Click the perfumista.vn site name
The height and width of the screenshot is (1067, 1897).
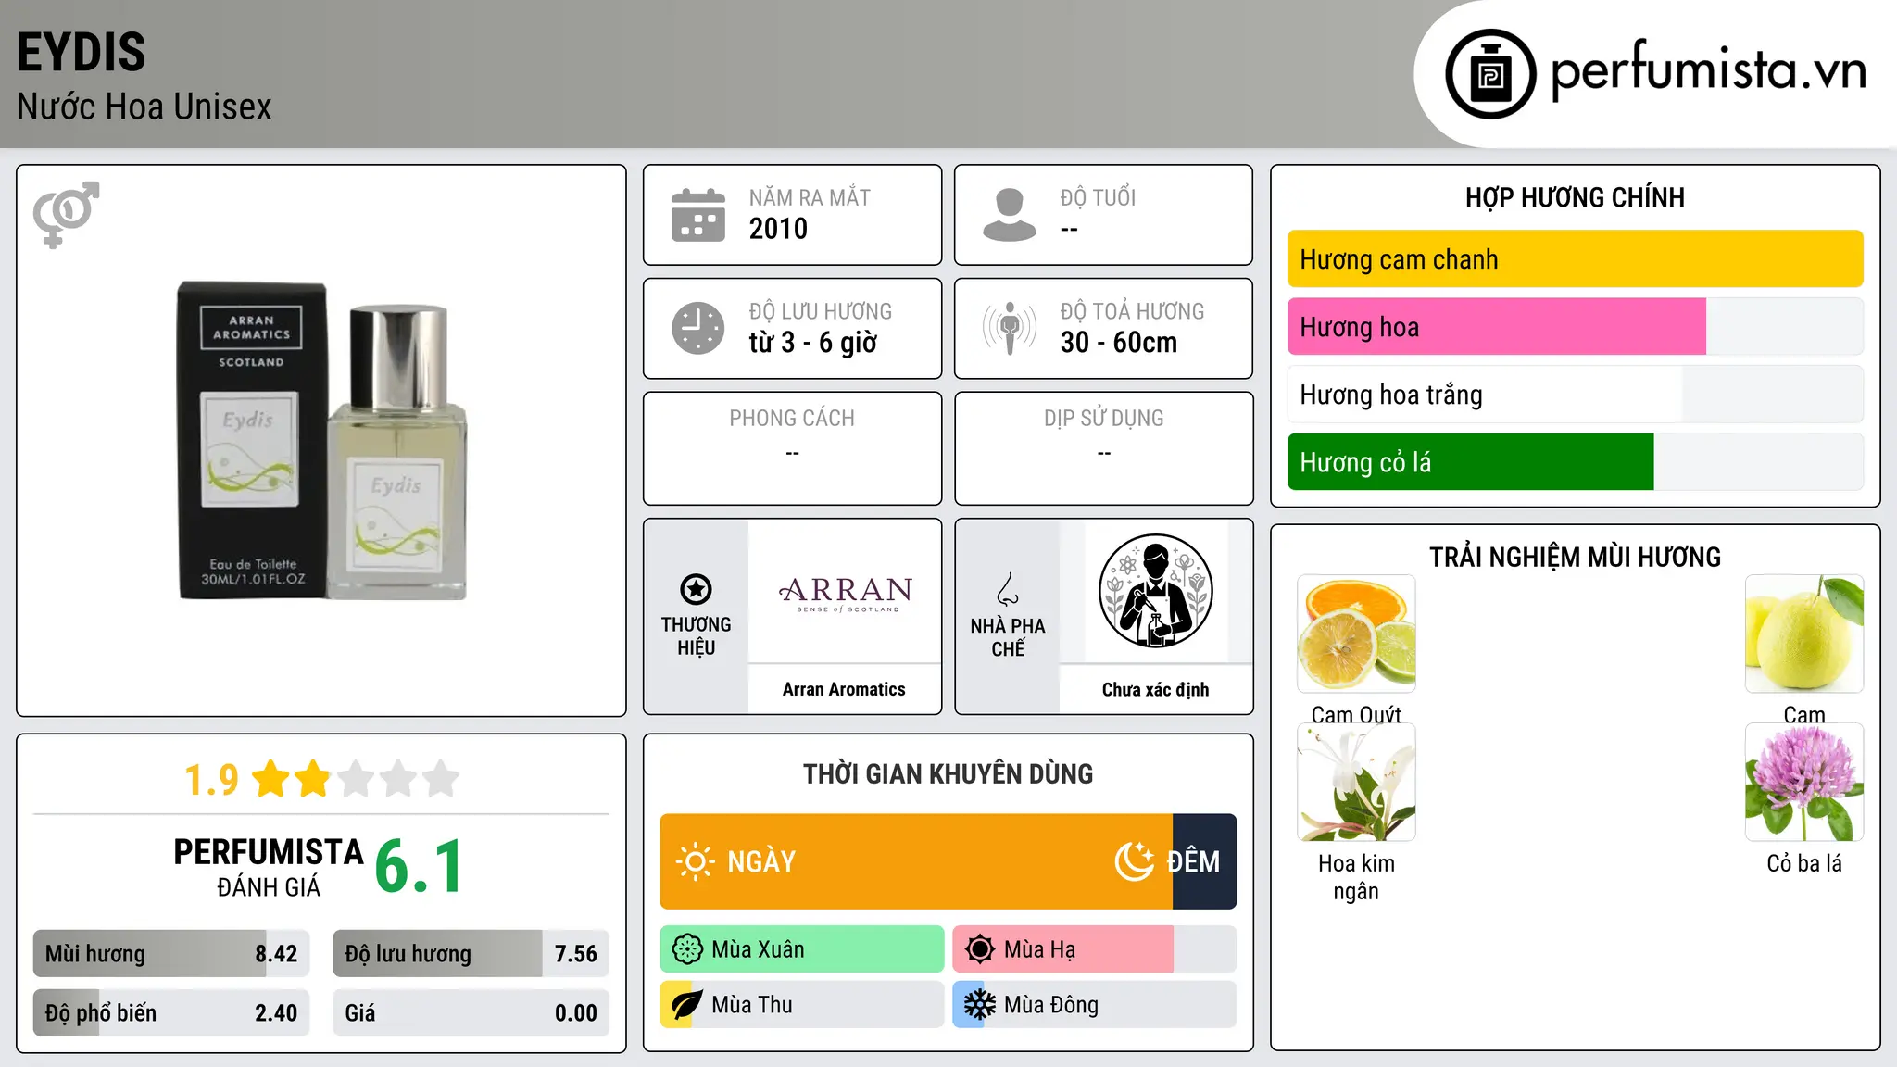coord(1709,70)
